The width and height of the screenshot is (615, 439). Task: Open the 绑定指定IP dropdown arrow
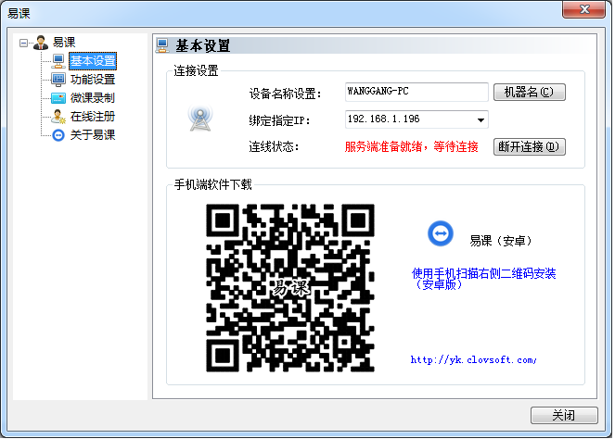pos(480,119)
